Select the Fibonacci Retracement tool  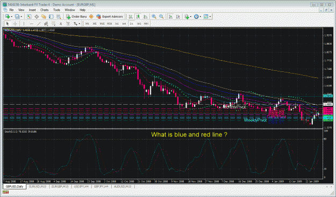[x=53, y=24]
